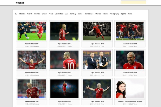The width and height of the screenshot is (161, 107).
Task: Click Arjen Robben 2014 title above 2048 x 1536
Action: click(x=32, y=44)
